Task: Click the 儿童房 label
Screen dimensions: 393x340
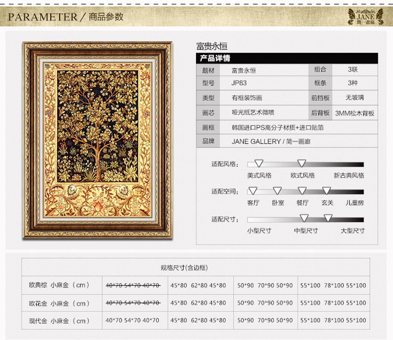Action: point(355,203)
